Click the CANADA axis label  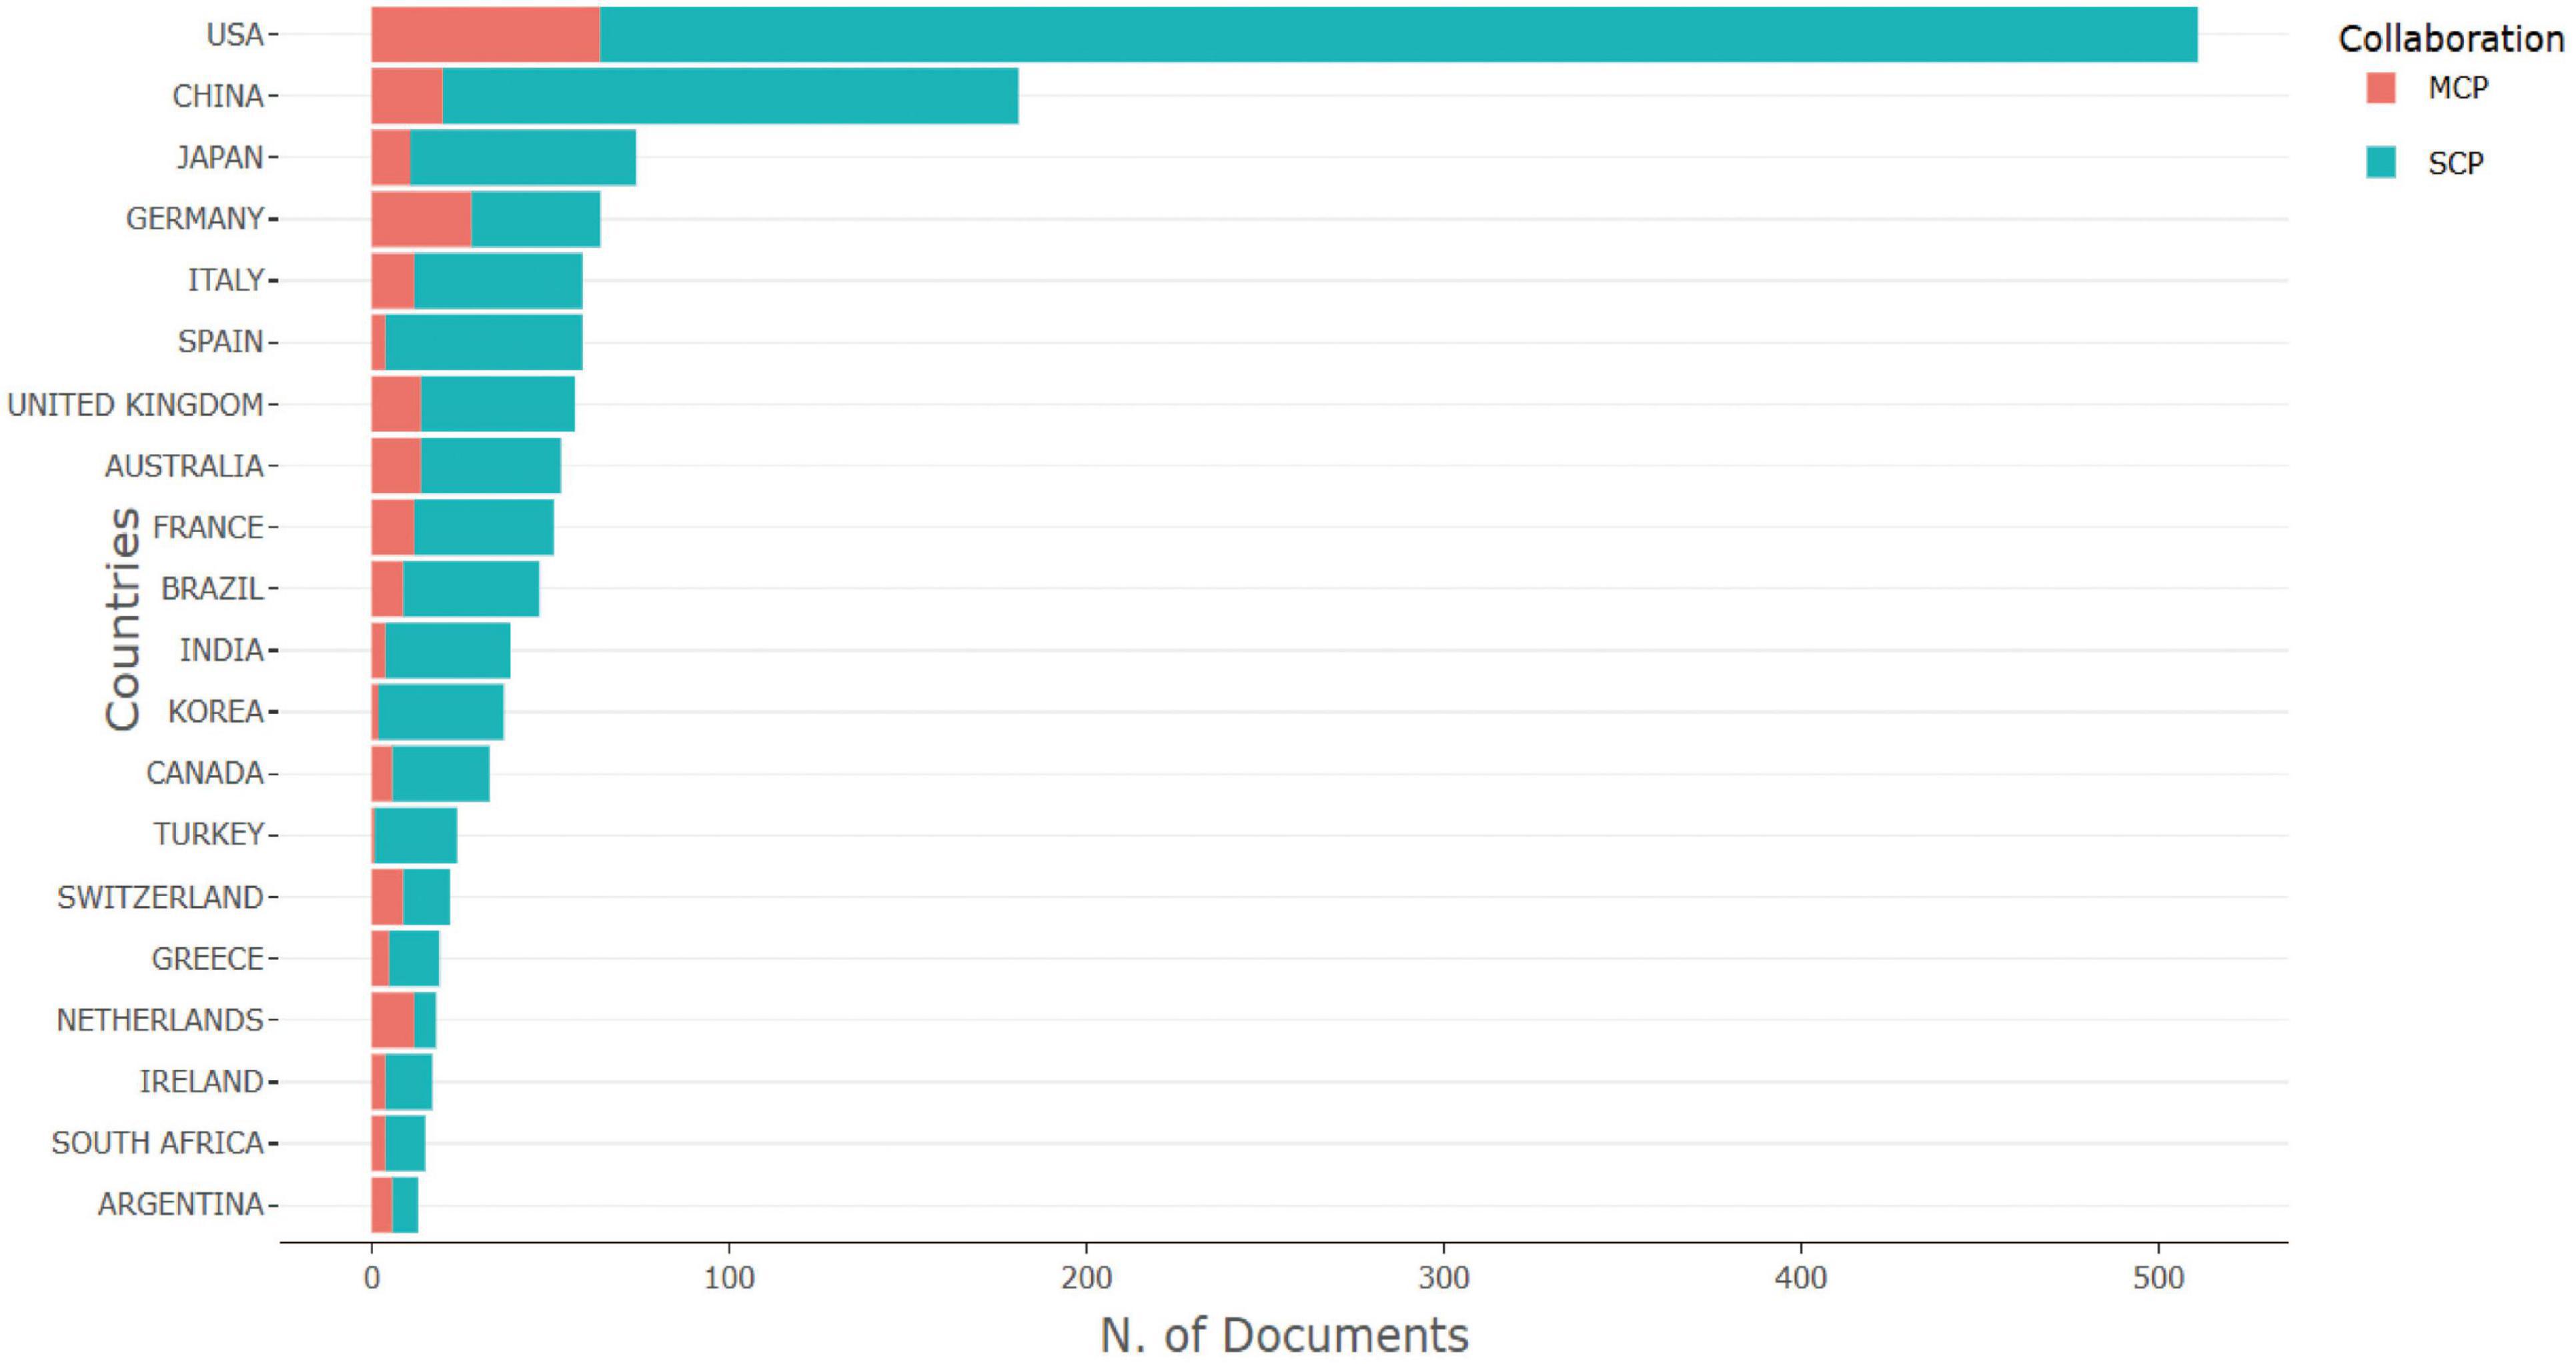tap(205, 773)
